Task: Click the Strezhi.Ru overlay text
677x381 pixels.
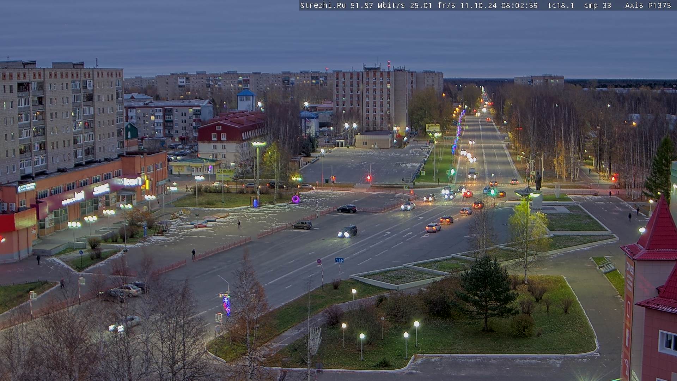Action: pyautogui.click(x=323, y=6)
